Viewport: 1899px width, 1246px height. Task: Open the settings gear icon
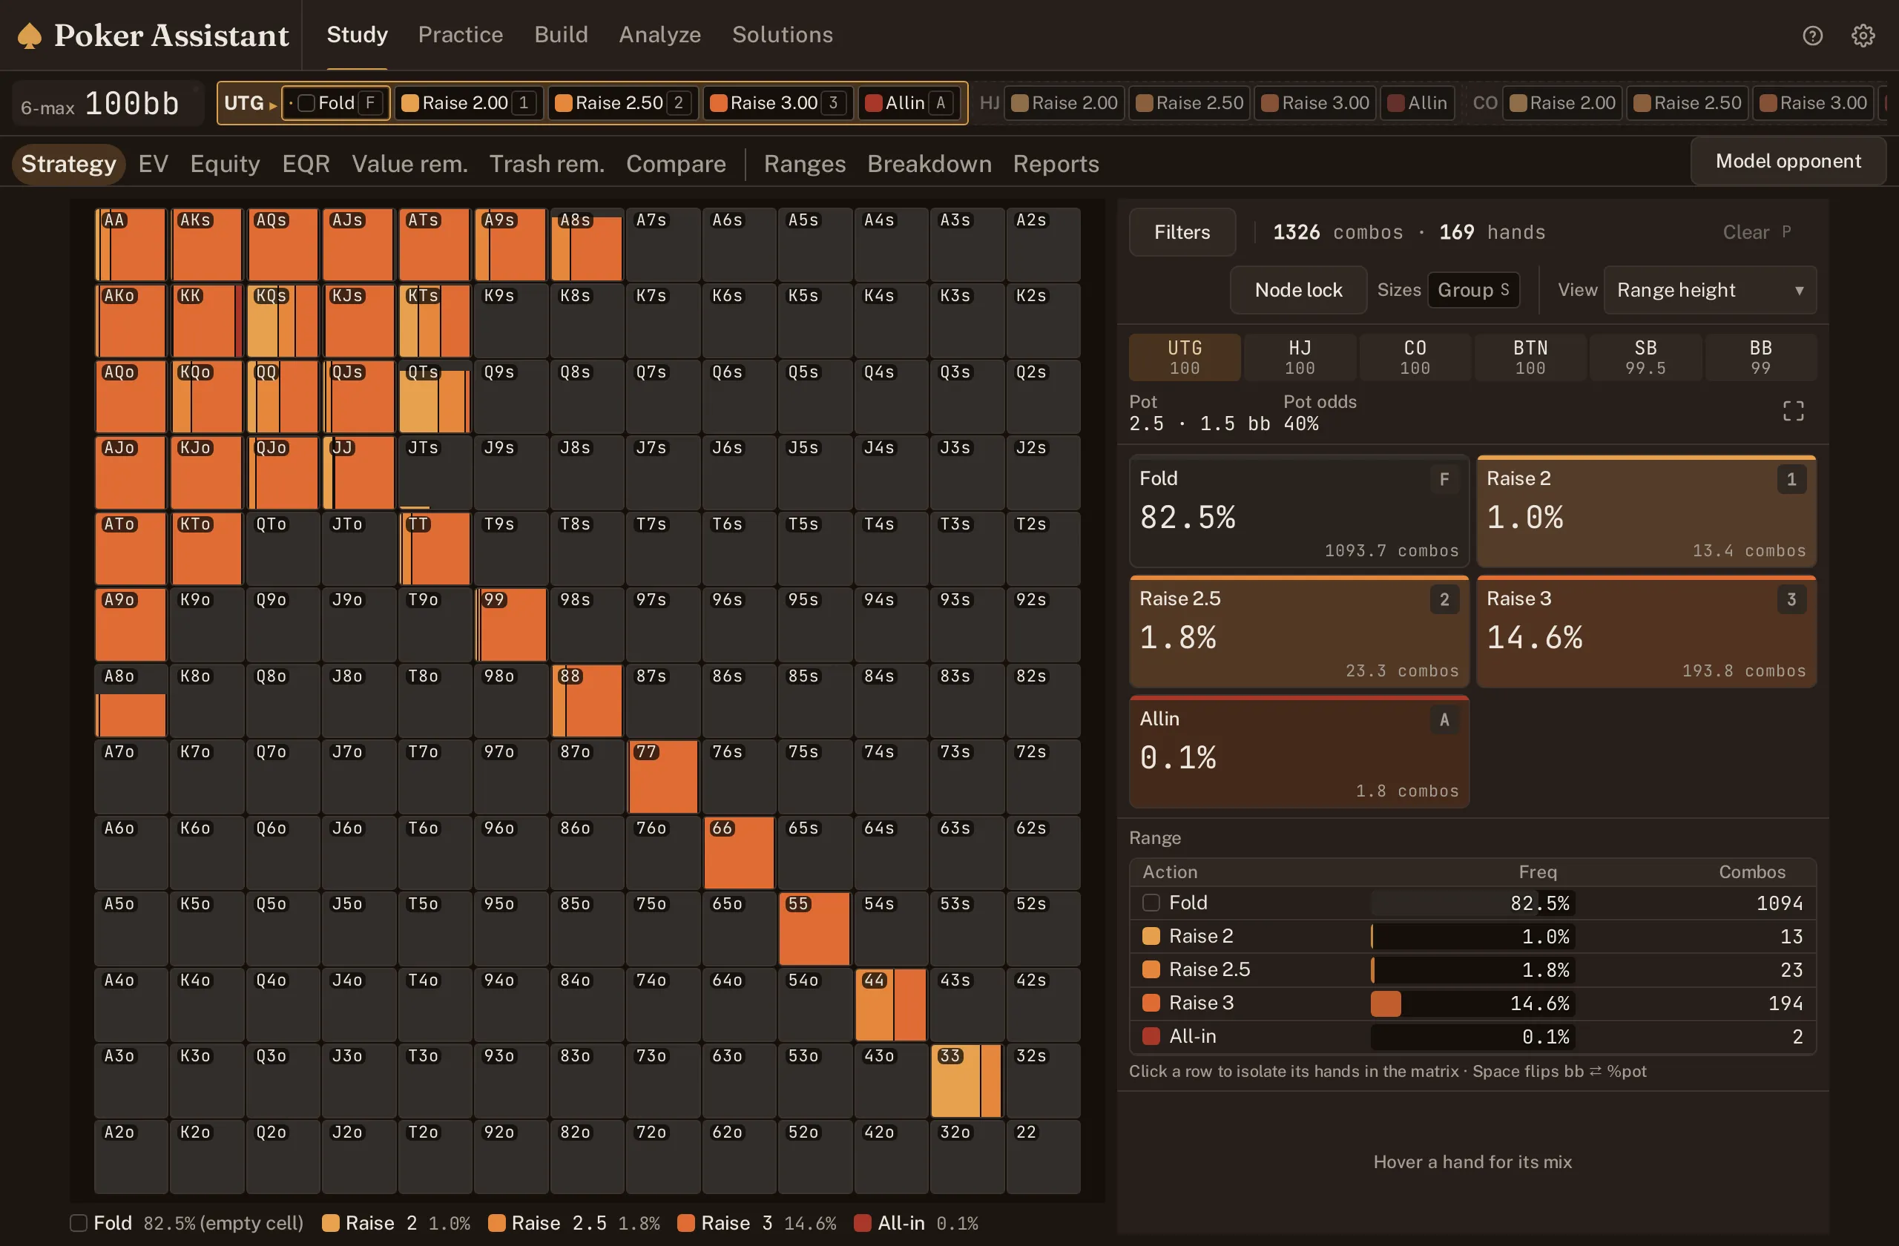click(x=1863, y=35)
